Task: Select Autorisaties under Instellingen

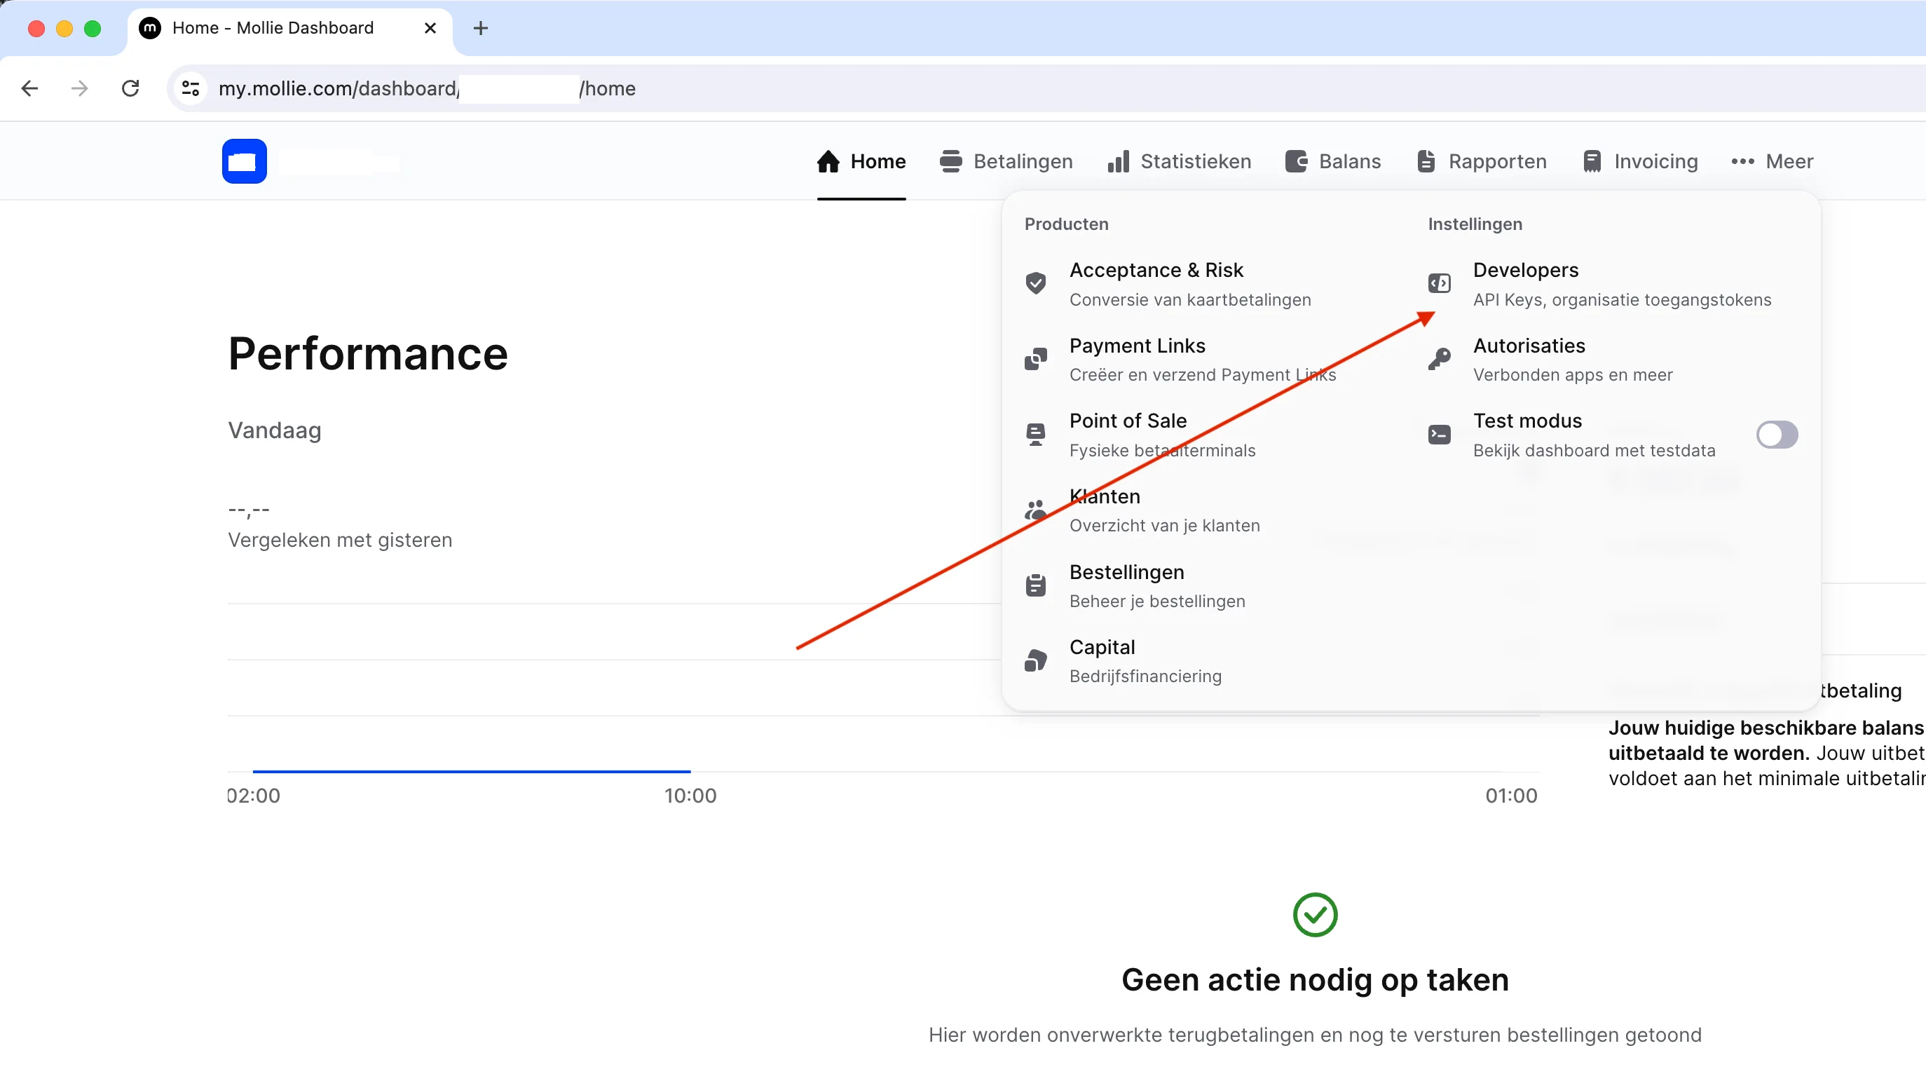Action: pyautogui.click(x=1550, y=360)
